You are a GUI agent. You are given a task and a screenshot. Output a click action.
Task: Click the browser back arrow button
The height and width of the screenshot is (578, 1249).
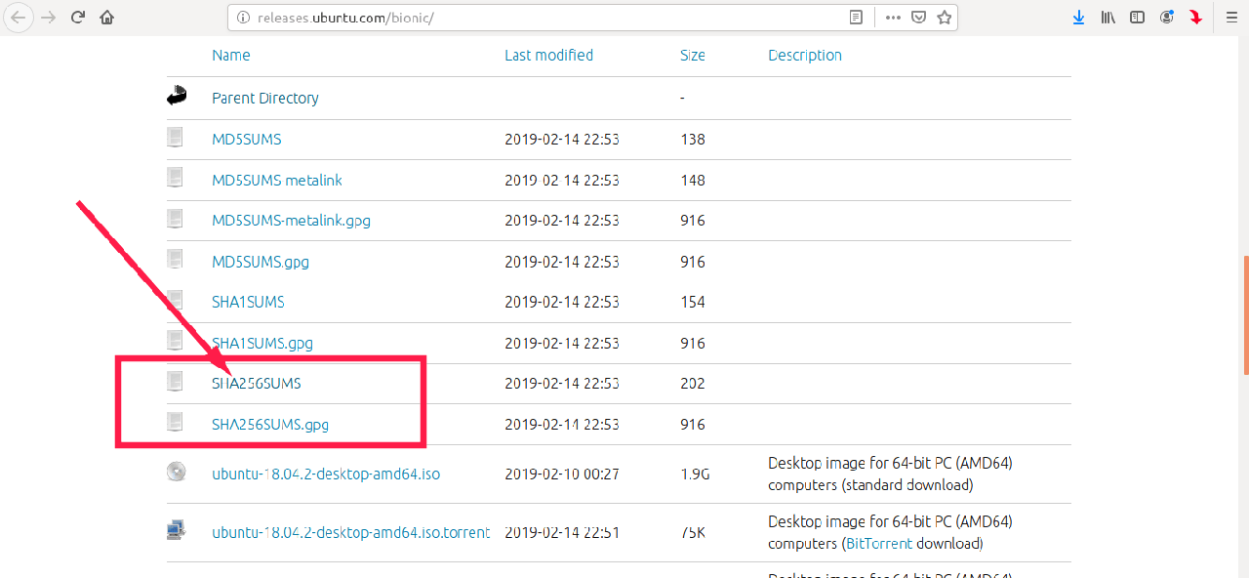pos(18,18)
